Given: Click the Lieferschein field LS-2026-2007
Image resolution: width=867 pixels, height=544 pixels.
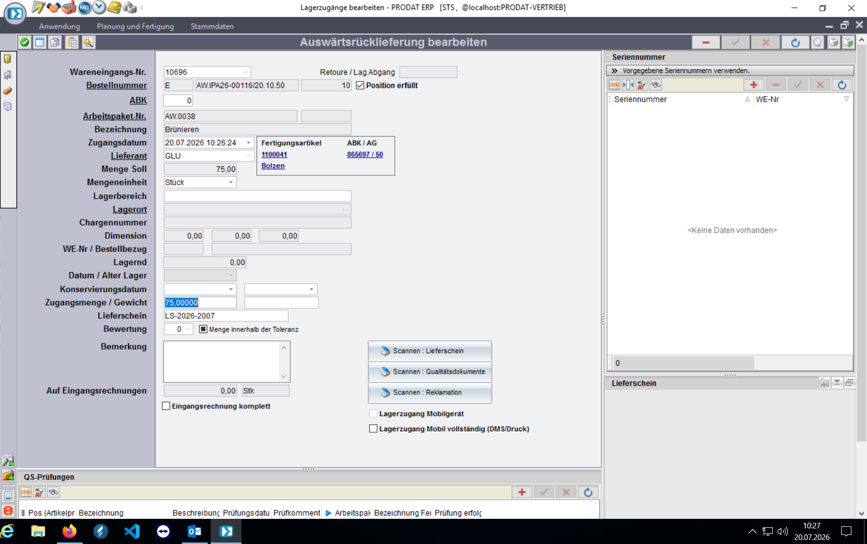Looking at the screenshot, I should coord(226,316).
